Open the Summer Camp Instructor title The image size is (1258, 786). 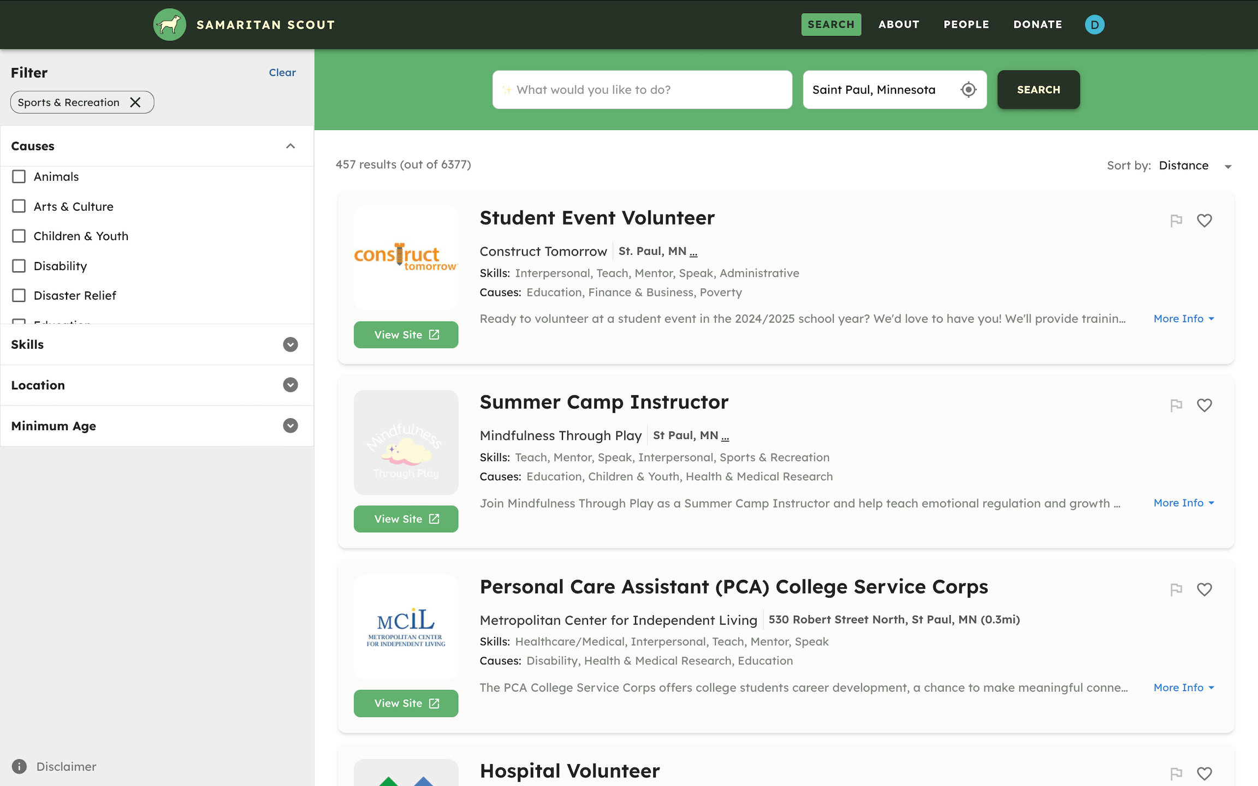coord(604,402)
